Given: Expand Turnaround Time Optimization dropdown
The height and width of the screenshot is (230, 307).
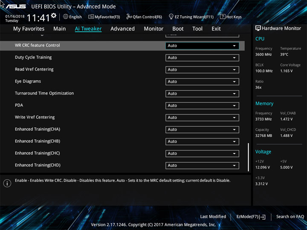Looking at the screenshot, I should pos(202,93).
